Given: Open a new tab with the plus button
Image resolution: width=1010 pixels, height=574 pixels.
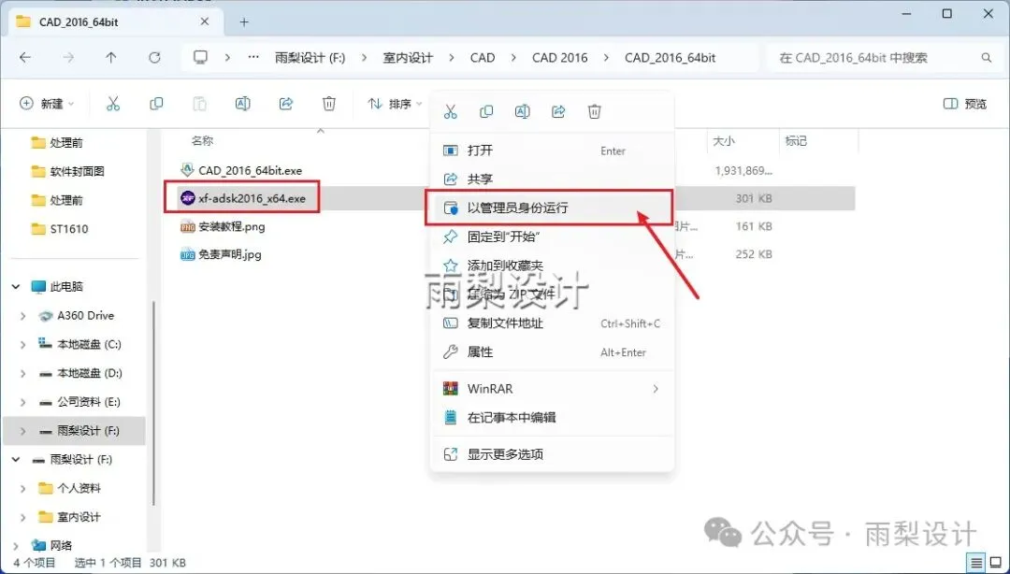Looking at the screenshot, I should [x=244, y=22].
